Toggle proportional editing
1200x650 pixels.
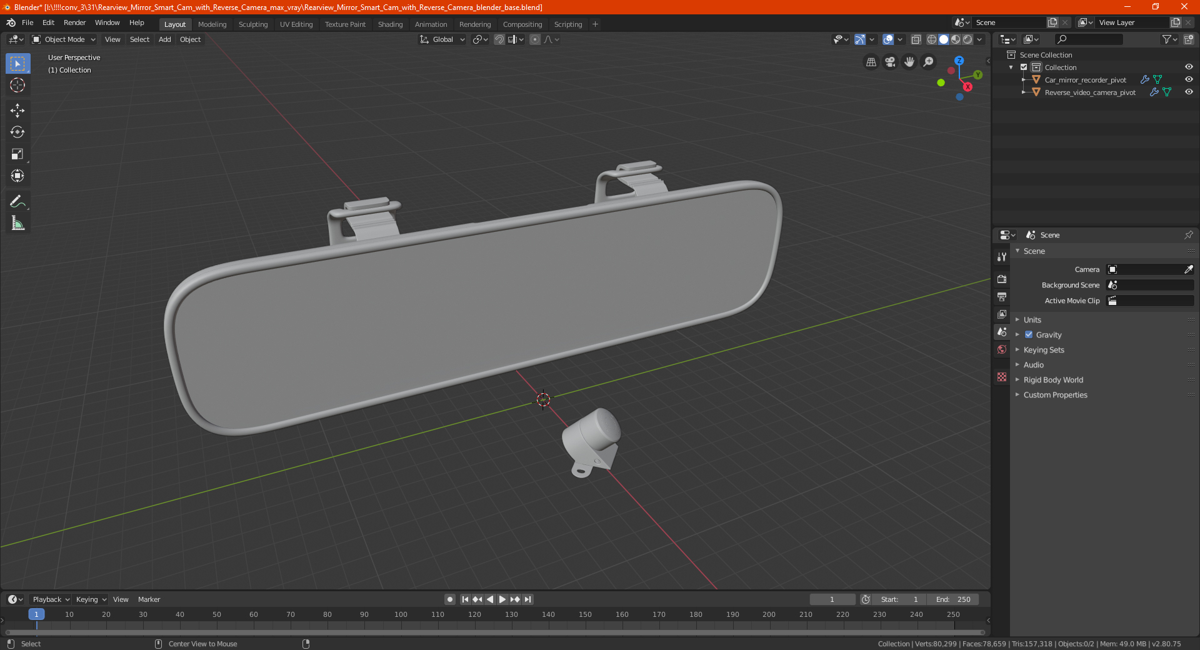tap(535, 39)
